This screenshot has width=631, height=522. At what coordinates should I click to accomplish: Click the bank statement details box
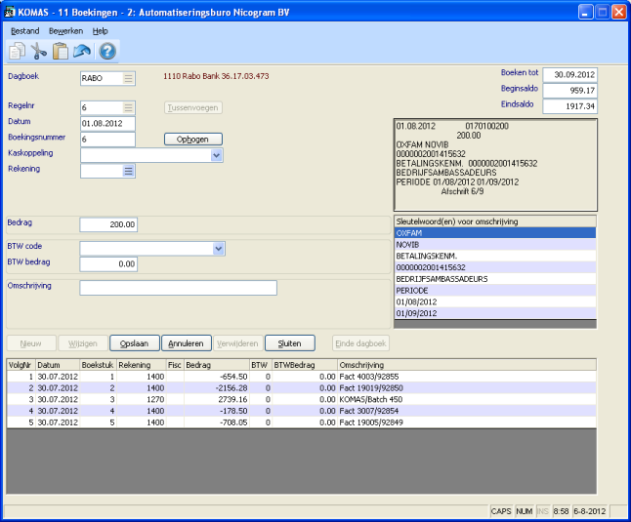495,165
